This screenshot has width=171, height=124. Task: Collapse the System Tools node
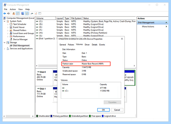tap(5, 21)
